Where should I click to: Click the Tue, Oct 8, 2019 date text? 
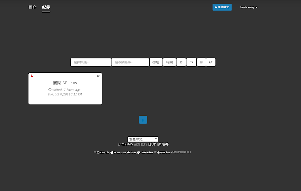[x=65, y=94]
